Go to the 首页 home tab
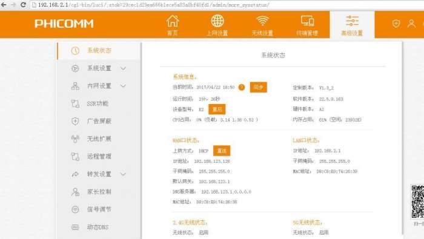Screen dimensions: 424x239 pos(173,25)
